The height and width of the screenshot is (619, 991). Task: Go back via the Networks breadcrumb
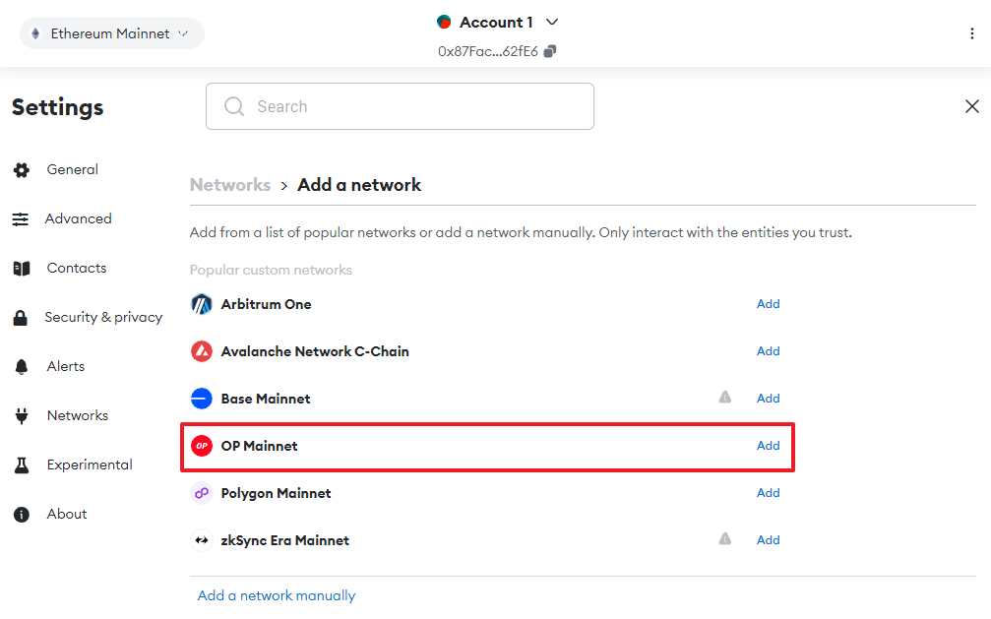tap(229, 184)
